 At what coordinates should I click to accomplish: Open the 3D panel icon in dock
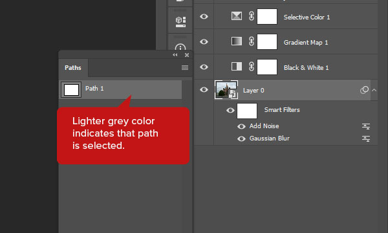[180, 21]
